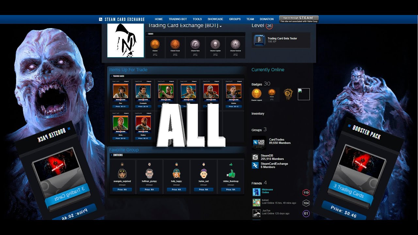This screenshot has width=418, height=235.
Task: Click the Karlee card Price $0.12 button
Action: (x=233, y=106)
